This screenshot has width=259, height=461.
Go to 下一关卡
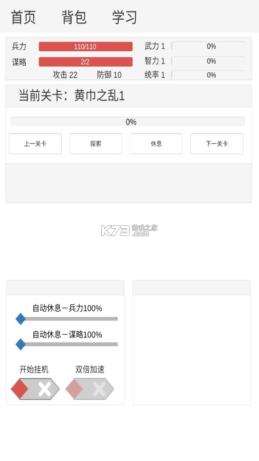[217, 144]
